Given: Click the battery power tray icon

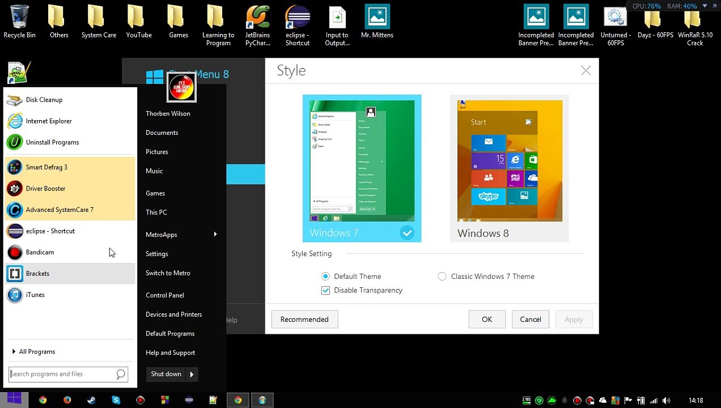Looking at the screenshot, I should pyautogui.click(x=641, y=401).
